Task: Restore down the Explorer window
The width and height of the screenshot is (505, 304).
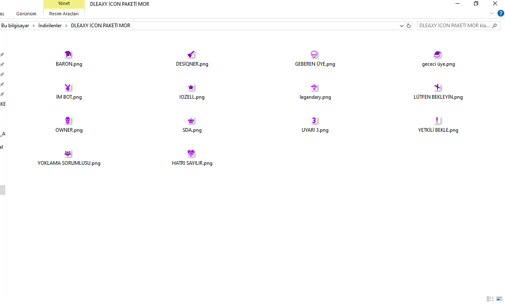Action: coord(476,4)
